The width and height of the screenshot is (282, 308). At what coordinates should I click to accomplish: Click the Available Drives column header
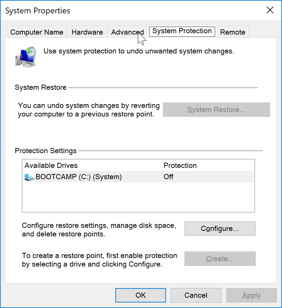51,165
